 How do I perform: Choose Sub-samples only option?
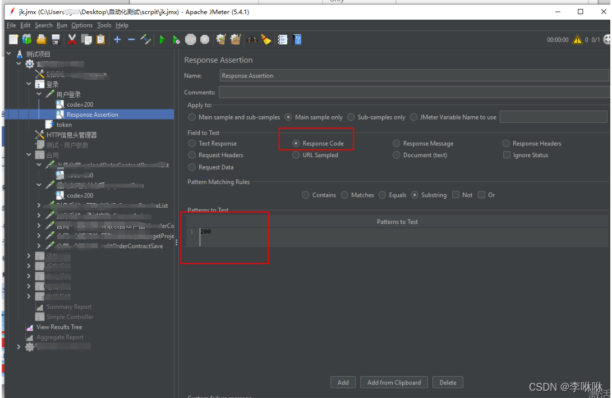[351, 117]
